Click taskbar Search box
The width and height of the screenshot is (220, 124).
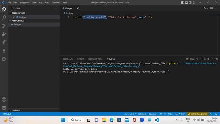pos(76,120)
